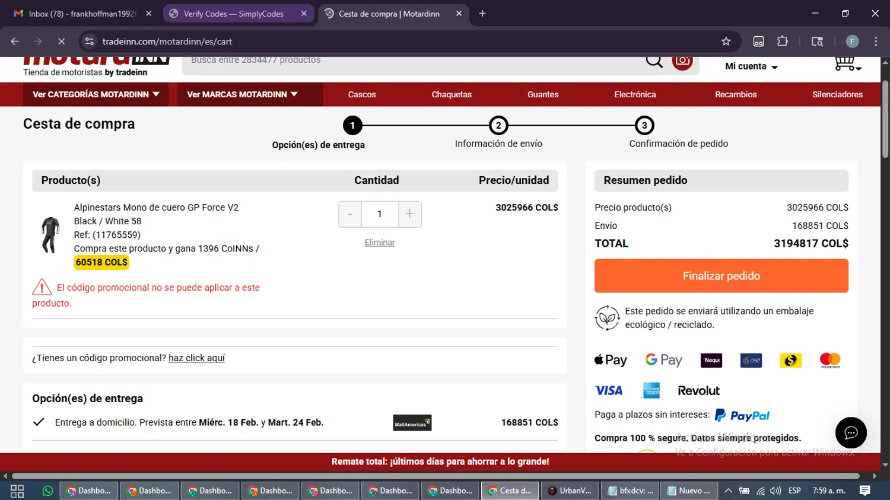Open the Recambios menu item

coord(736,94)
